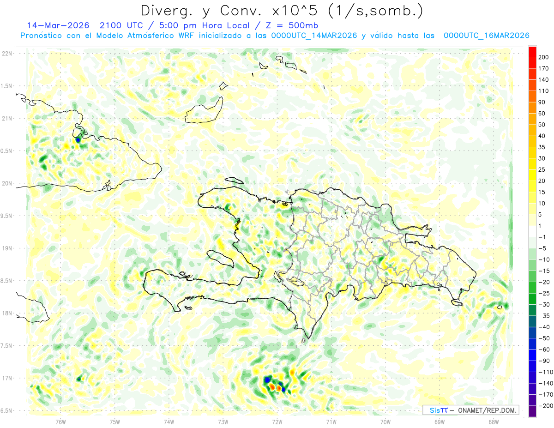554x428 pixels.
Task: Click the "70W" longitude label
Action: pos(385,422)
